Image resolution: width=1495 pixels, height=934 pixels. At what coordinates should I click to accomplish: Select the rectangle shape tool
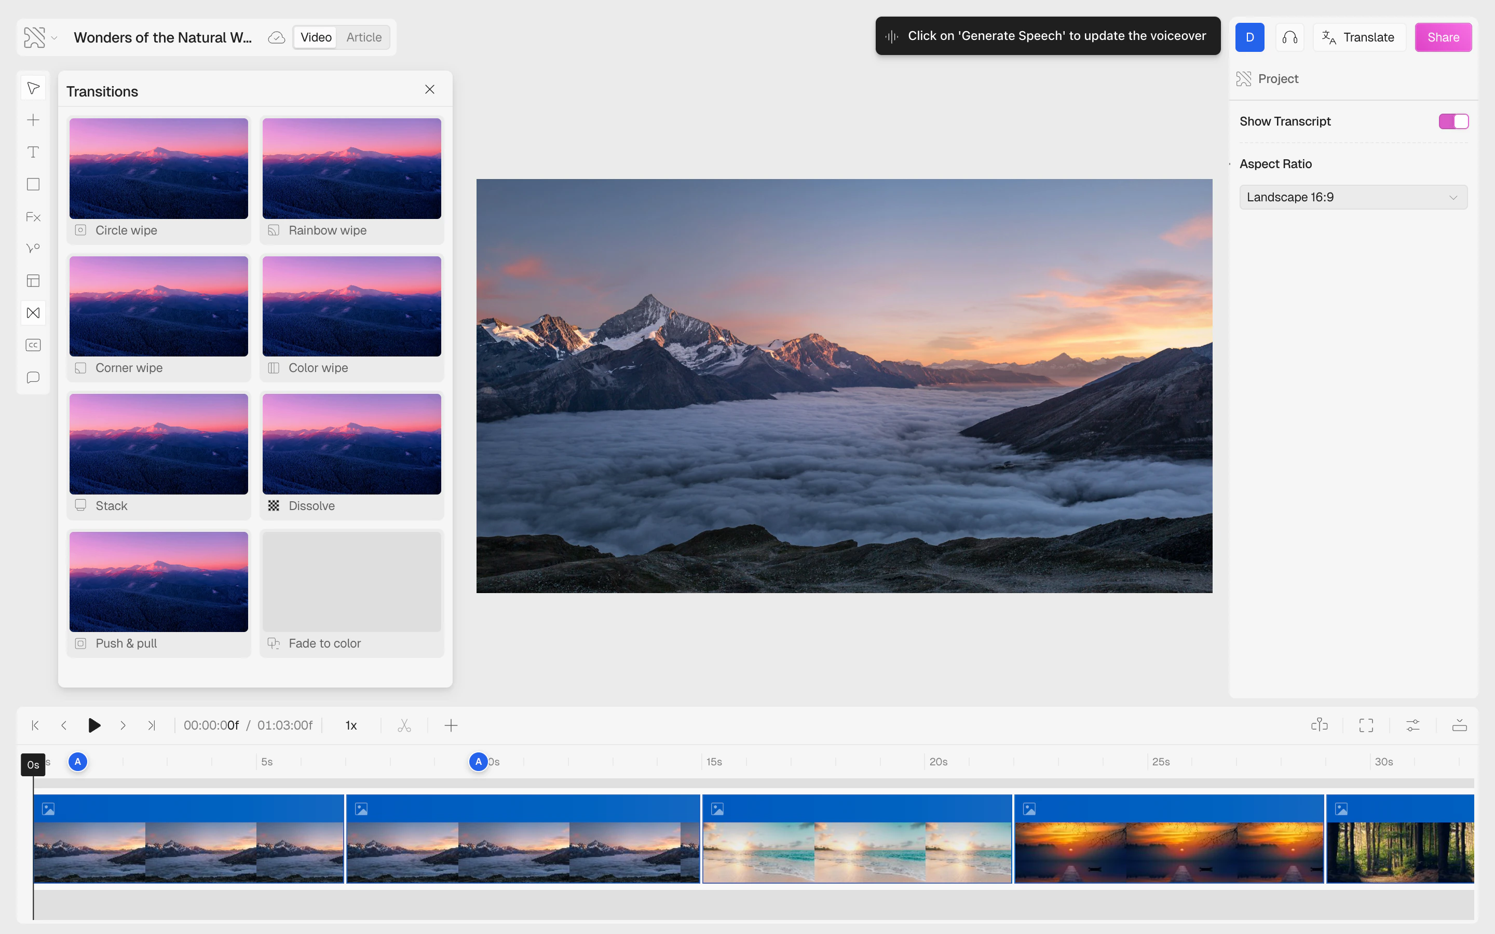click(33, 184)
